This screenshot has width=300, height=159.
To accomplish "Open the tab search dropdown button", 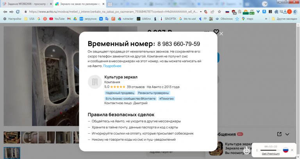I will pos(264,4).
